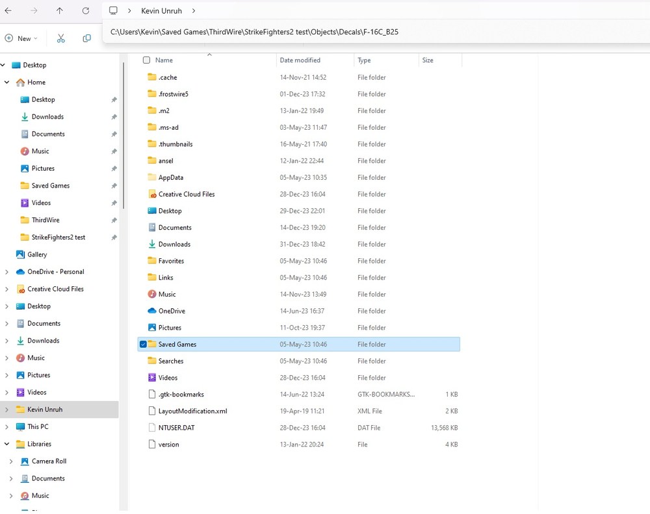Select the Favorites folder name
The width and height of the screenshot is (650, 514).
(x=171, y=261)
